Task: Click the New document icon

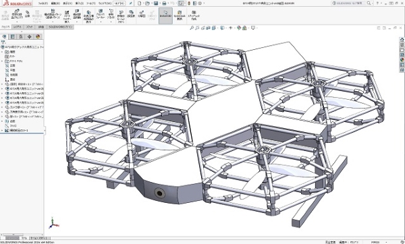Action: tap(140, 3)
